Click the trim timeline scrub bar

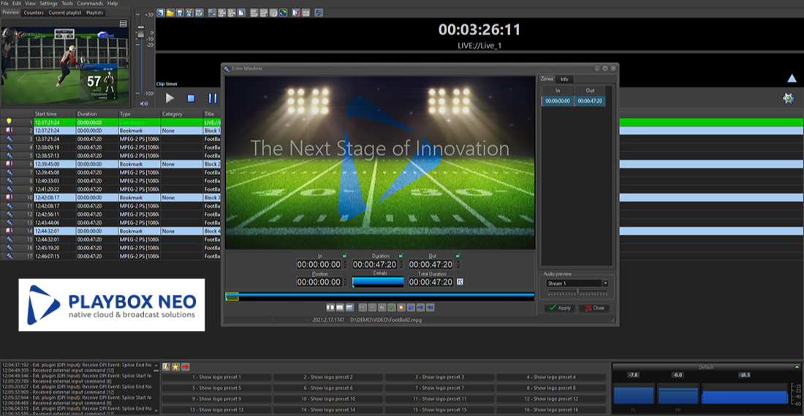[x=380, y=296]
